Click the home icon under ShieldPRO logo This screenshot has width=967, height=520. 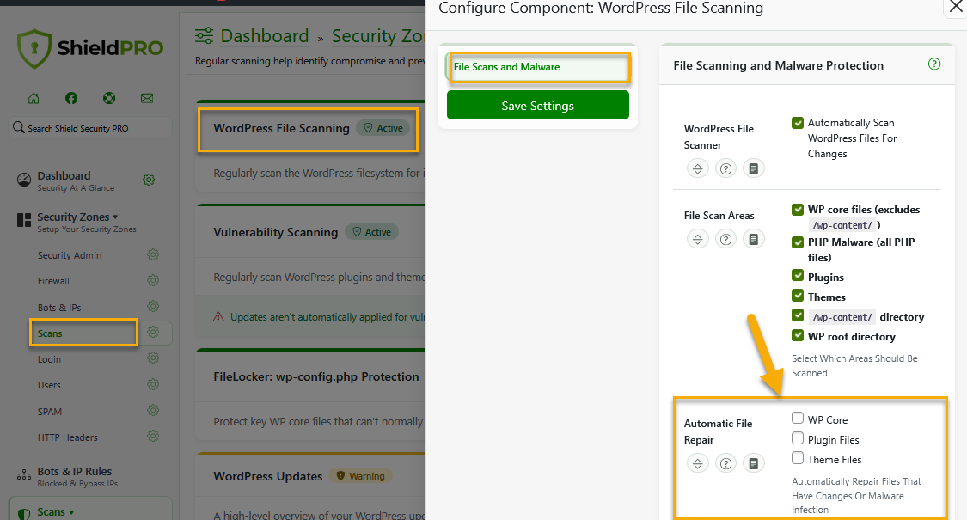34,98
